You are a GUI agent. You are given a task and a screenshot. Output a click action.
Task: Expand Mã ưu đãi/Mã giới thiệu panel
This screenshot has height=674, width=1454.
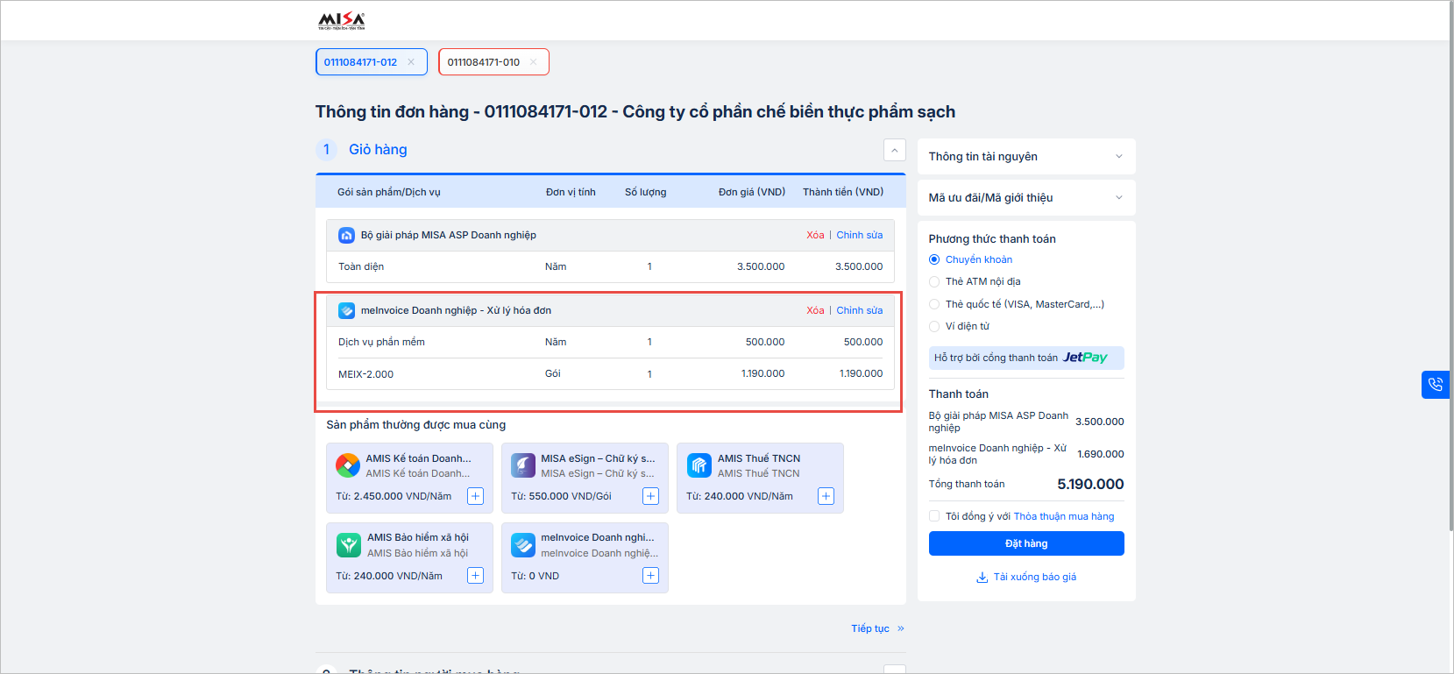1026,198
